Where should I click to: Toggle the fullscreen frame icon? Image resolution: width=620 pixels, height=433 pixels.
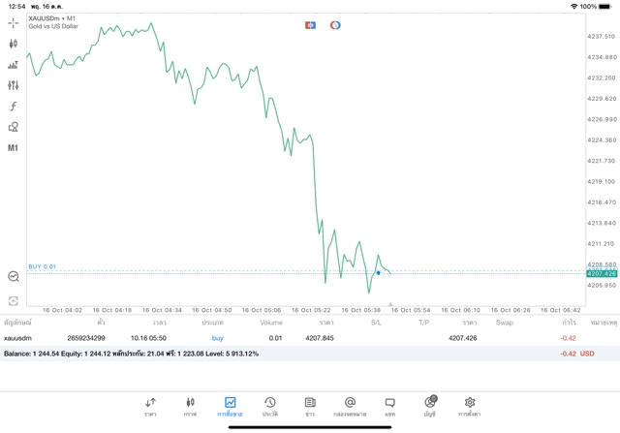coord(14,301)
